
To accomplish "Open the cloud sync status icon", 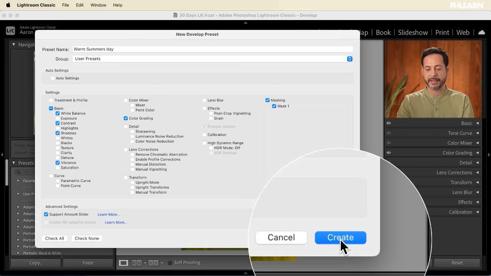I will (482, 32).
